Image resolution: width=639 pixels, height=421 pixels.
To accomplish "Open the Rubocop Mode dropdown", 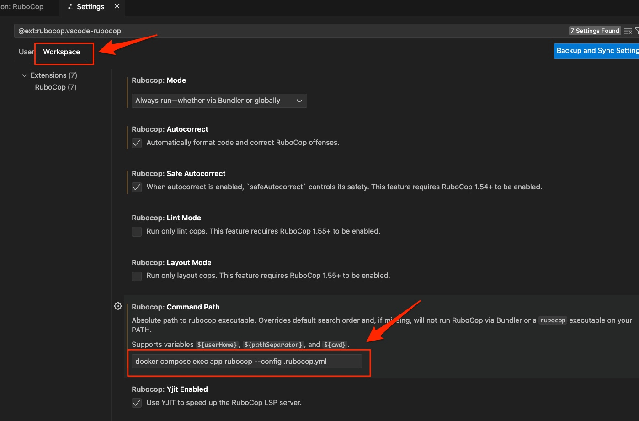I will pos(219,101).
